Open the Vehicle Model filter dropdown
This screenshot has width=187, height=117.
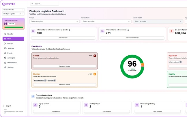pos(158,21)
